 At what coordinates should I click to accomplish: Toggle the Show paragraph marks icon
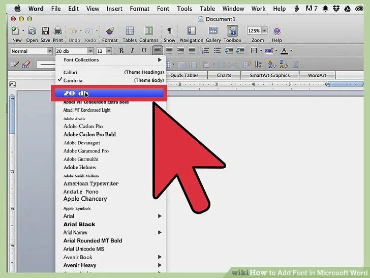coord(169,30)
